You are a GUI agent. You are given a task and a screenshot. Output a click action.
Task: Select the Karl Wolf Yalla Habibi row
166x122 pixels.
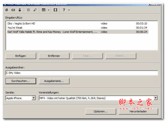pos(78,32)
